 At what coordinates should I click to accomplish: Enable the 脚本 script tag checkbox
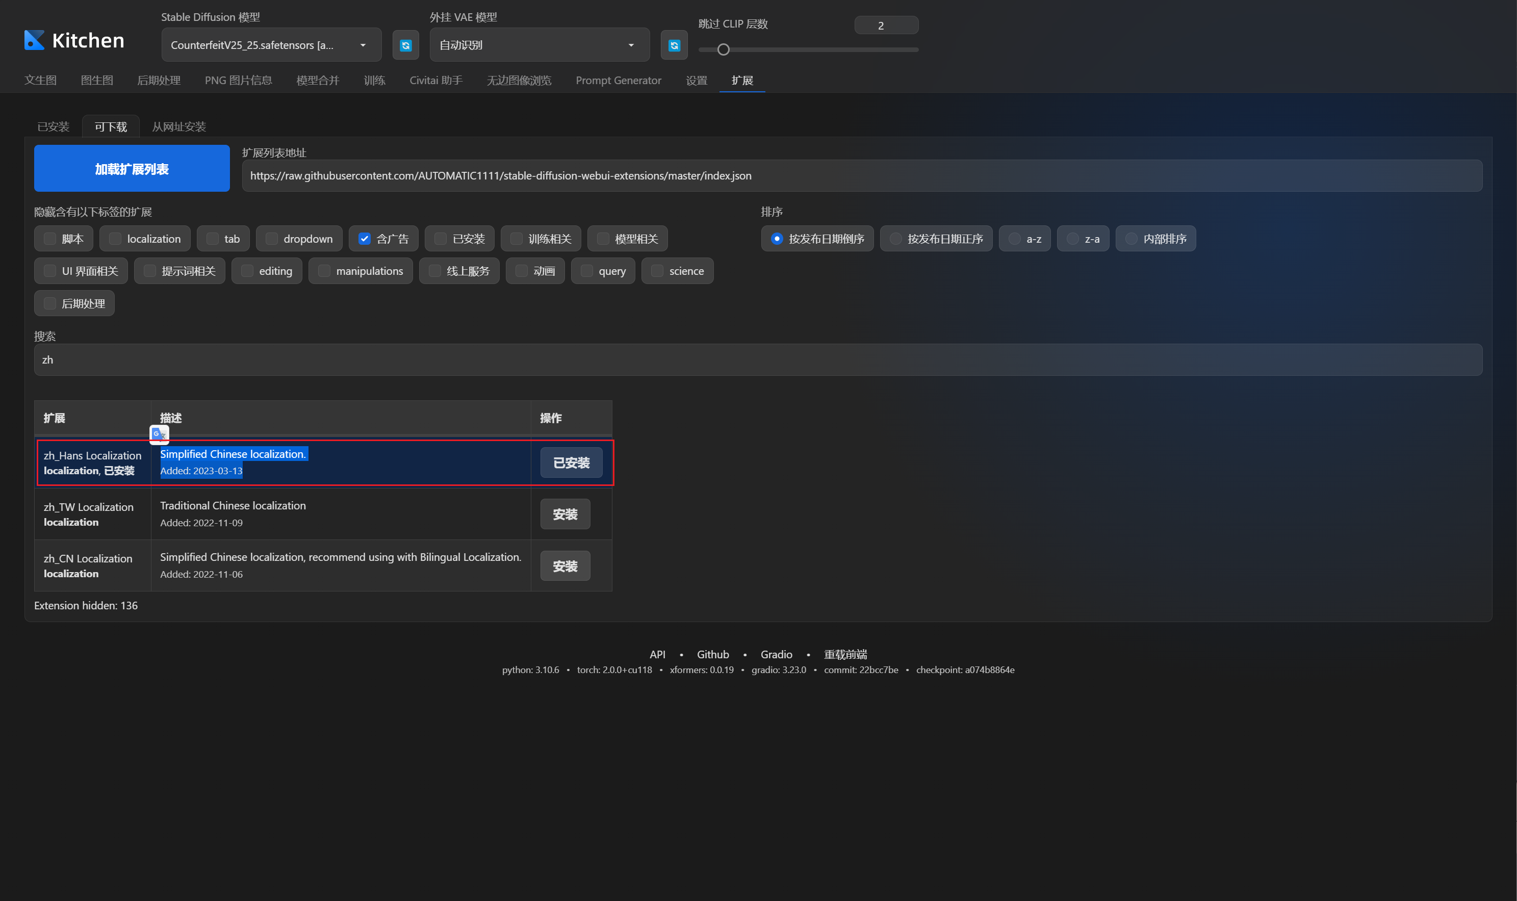50,239
